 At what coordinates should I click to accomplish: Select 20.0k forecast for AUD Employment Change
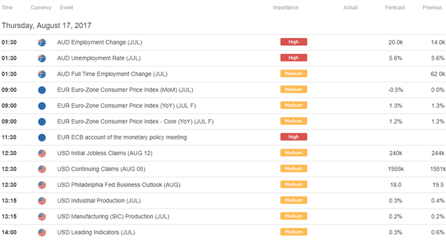coord(395,43)
